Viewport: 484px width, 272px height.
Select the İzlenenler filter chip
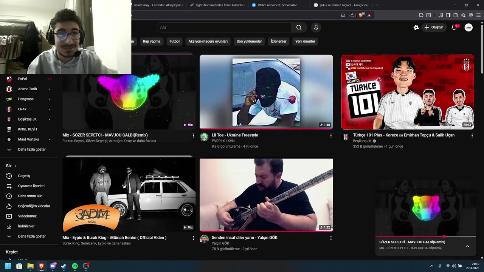pos(279,41)
